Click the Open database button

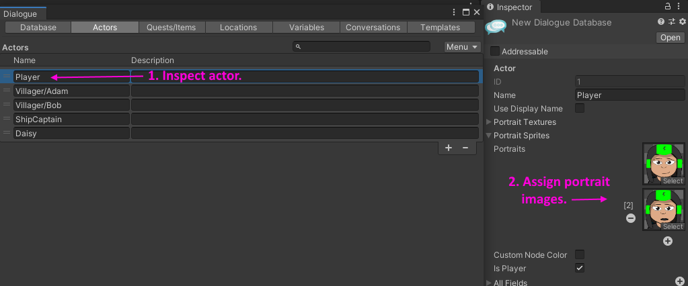point(671,38)
